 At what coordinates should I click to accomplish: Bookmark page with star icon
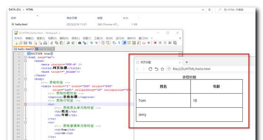point(162,69)
